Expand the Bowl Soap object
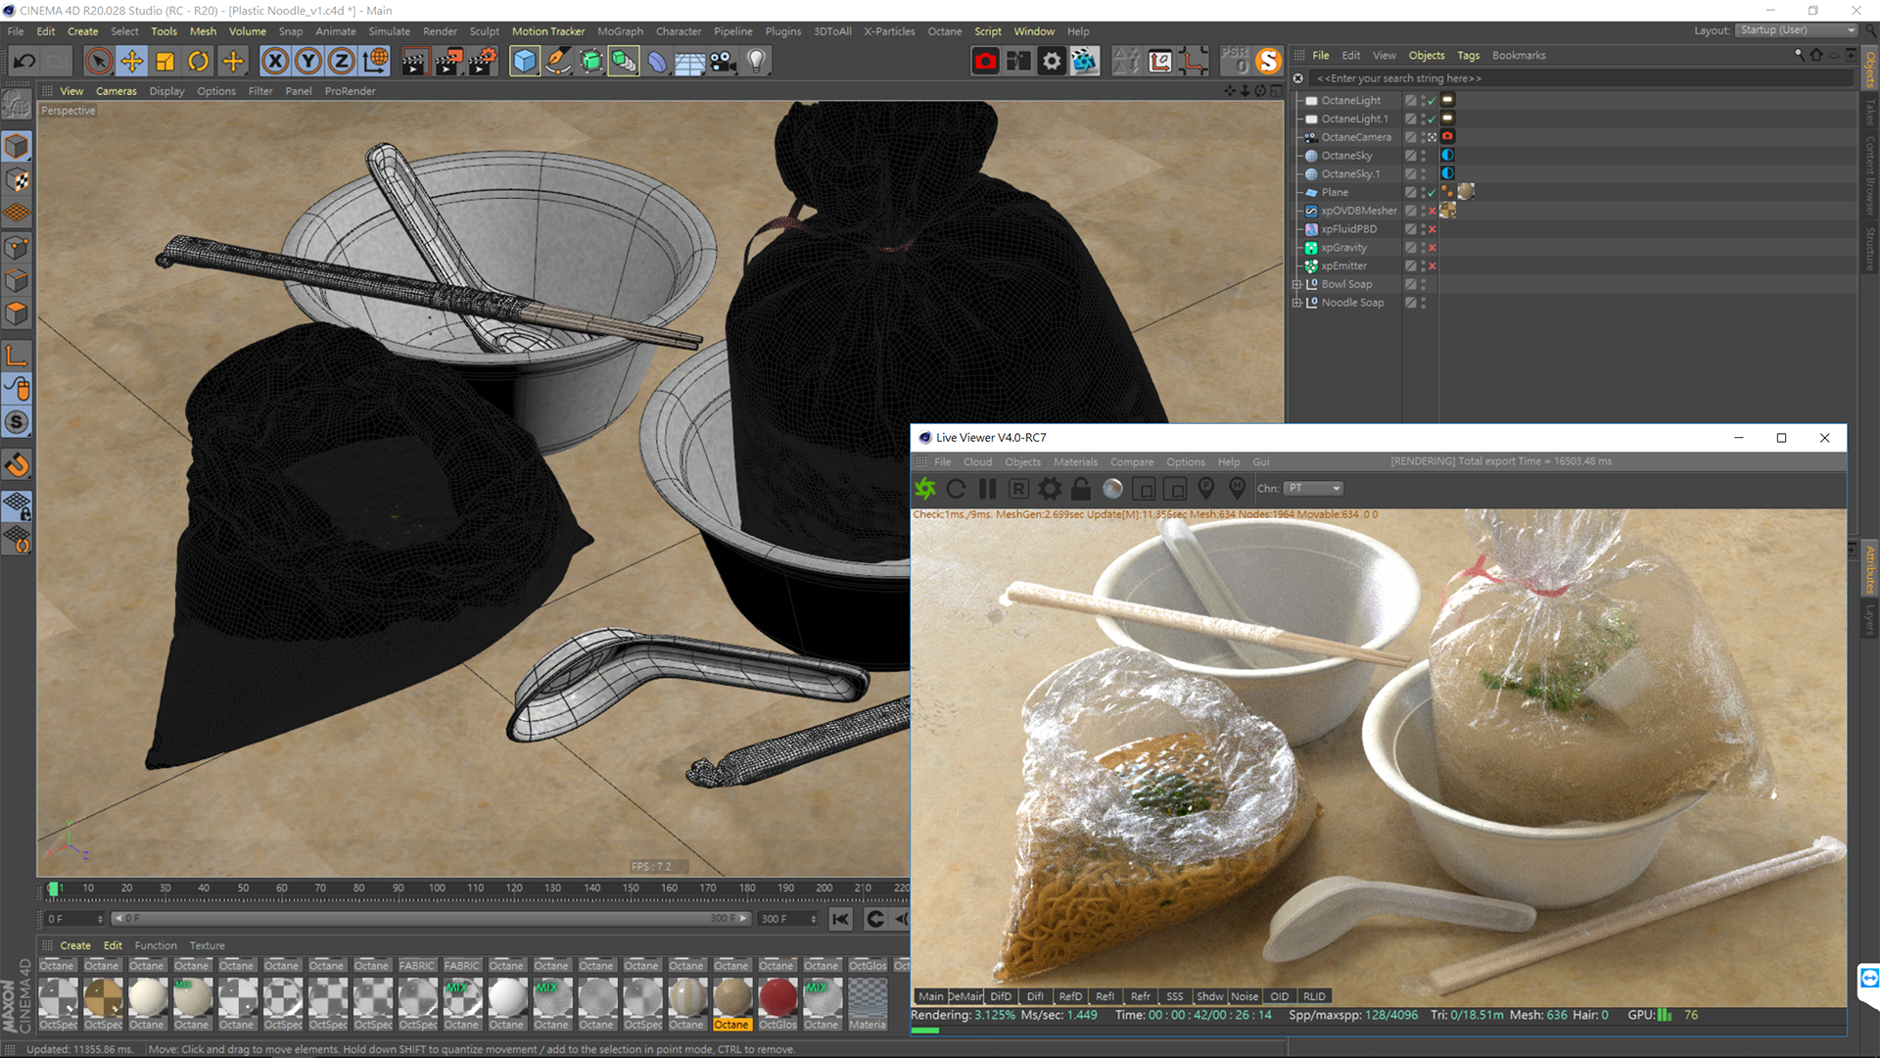This screenshot has width=1880, height=1058. pyautogui.click(x=1296, y=285)
